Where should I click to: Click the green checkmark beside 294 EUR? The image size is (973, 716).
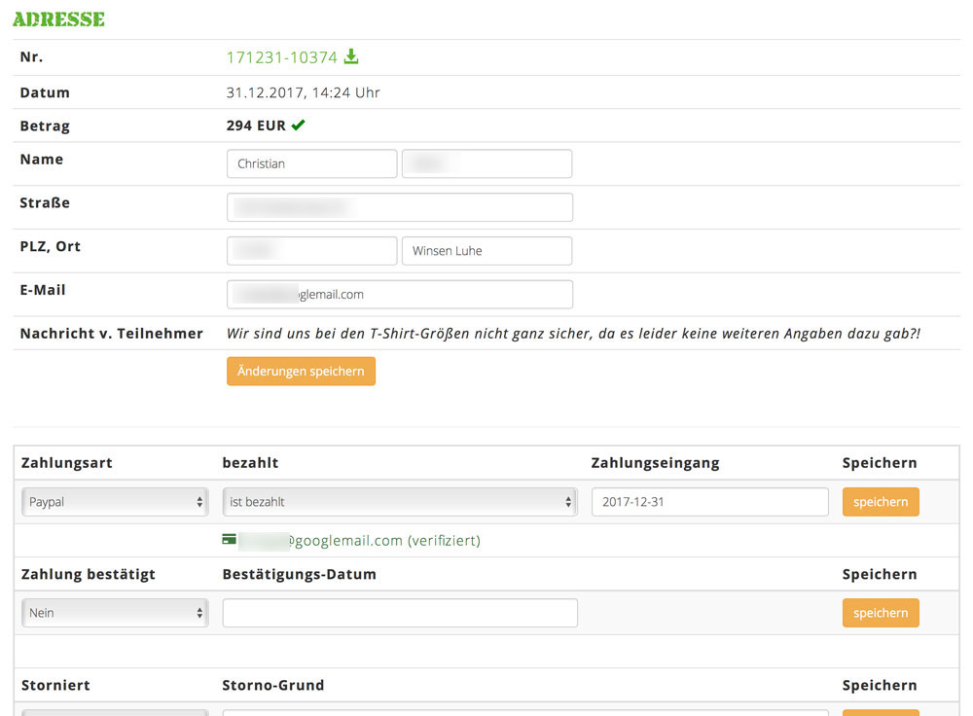[298, 125]
